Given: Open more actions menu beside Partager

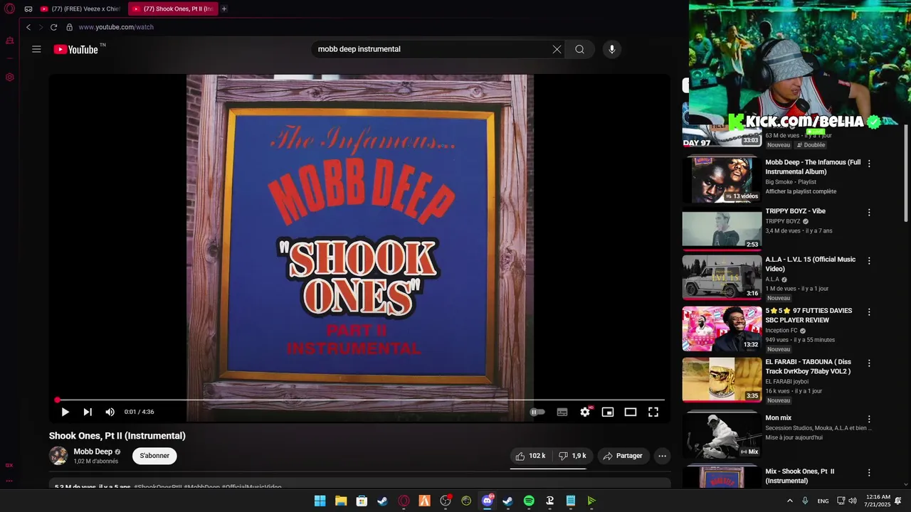Looking at the screenshot, I should click(x=662, y=456).
